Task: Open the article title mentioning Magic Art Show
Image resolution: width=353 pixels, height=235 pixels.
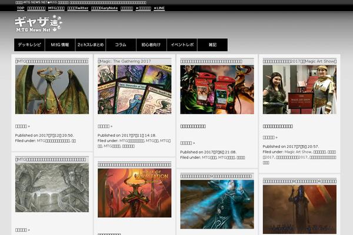Action: [299, 61]
